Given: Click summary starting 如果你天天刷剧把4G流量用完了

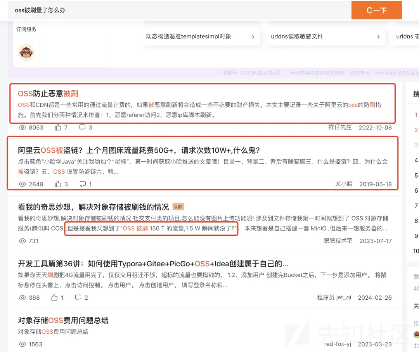Looking at the screenshot, I should point(202,280).
